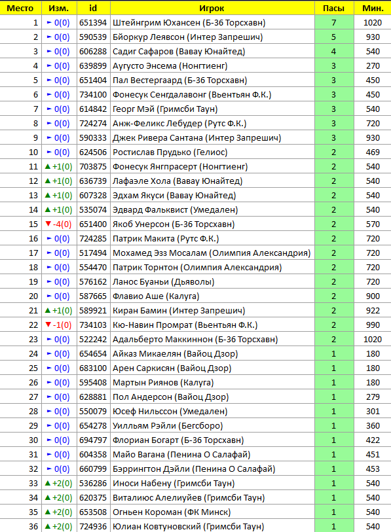Click the blue arrow beside Штейнгрим Юхансен's change
This screenshot has height=532, width=391.
pos(49,23)
